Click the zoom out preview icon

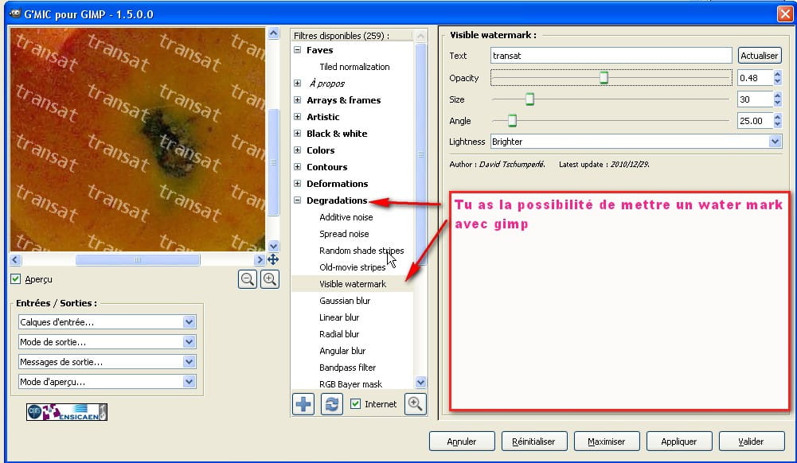[x=248, y=279]
